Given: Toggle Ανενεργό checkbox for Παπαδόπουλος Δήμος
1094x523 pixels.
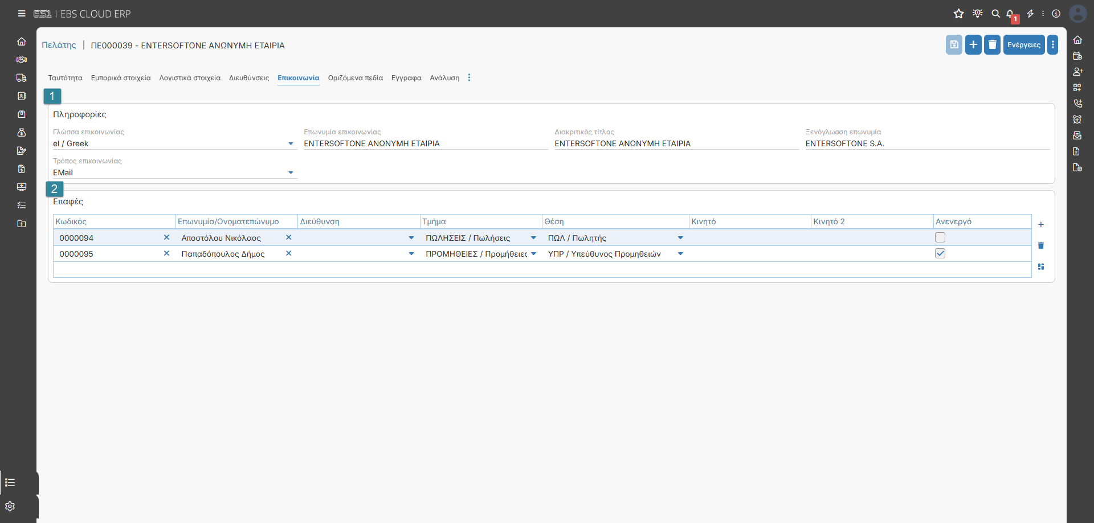Looking at the screenshot, I should (940, 253).
